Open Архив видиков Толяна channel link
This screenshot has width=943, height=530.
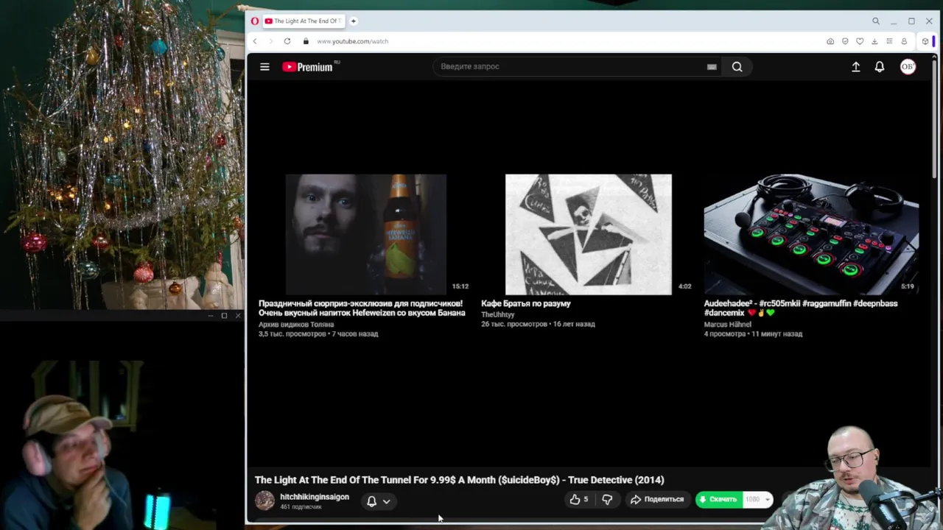296,325
